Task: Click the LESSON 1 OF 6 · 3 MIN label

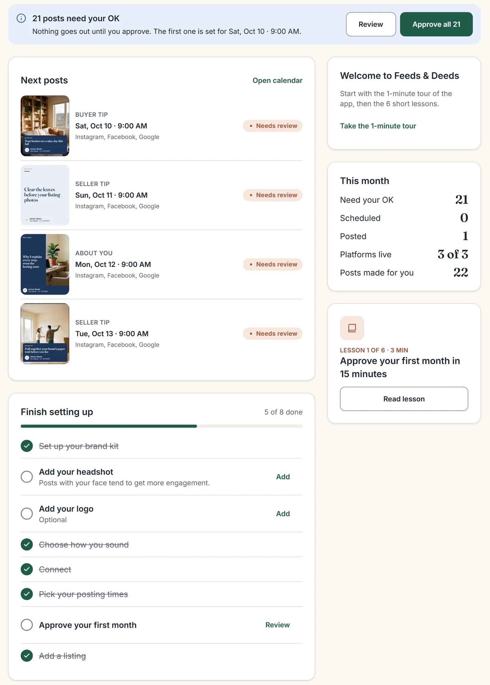Action: (374, 350)
